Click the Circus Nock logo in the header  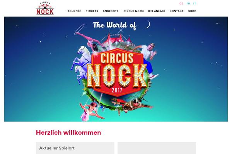[45, 8]
